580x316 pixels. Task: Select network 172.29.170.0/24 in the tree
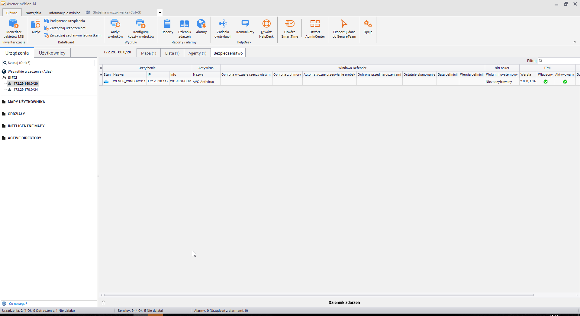[x=26, y=90]
